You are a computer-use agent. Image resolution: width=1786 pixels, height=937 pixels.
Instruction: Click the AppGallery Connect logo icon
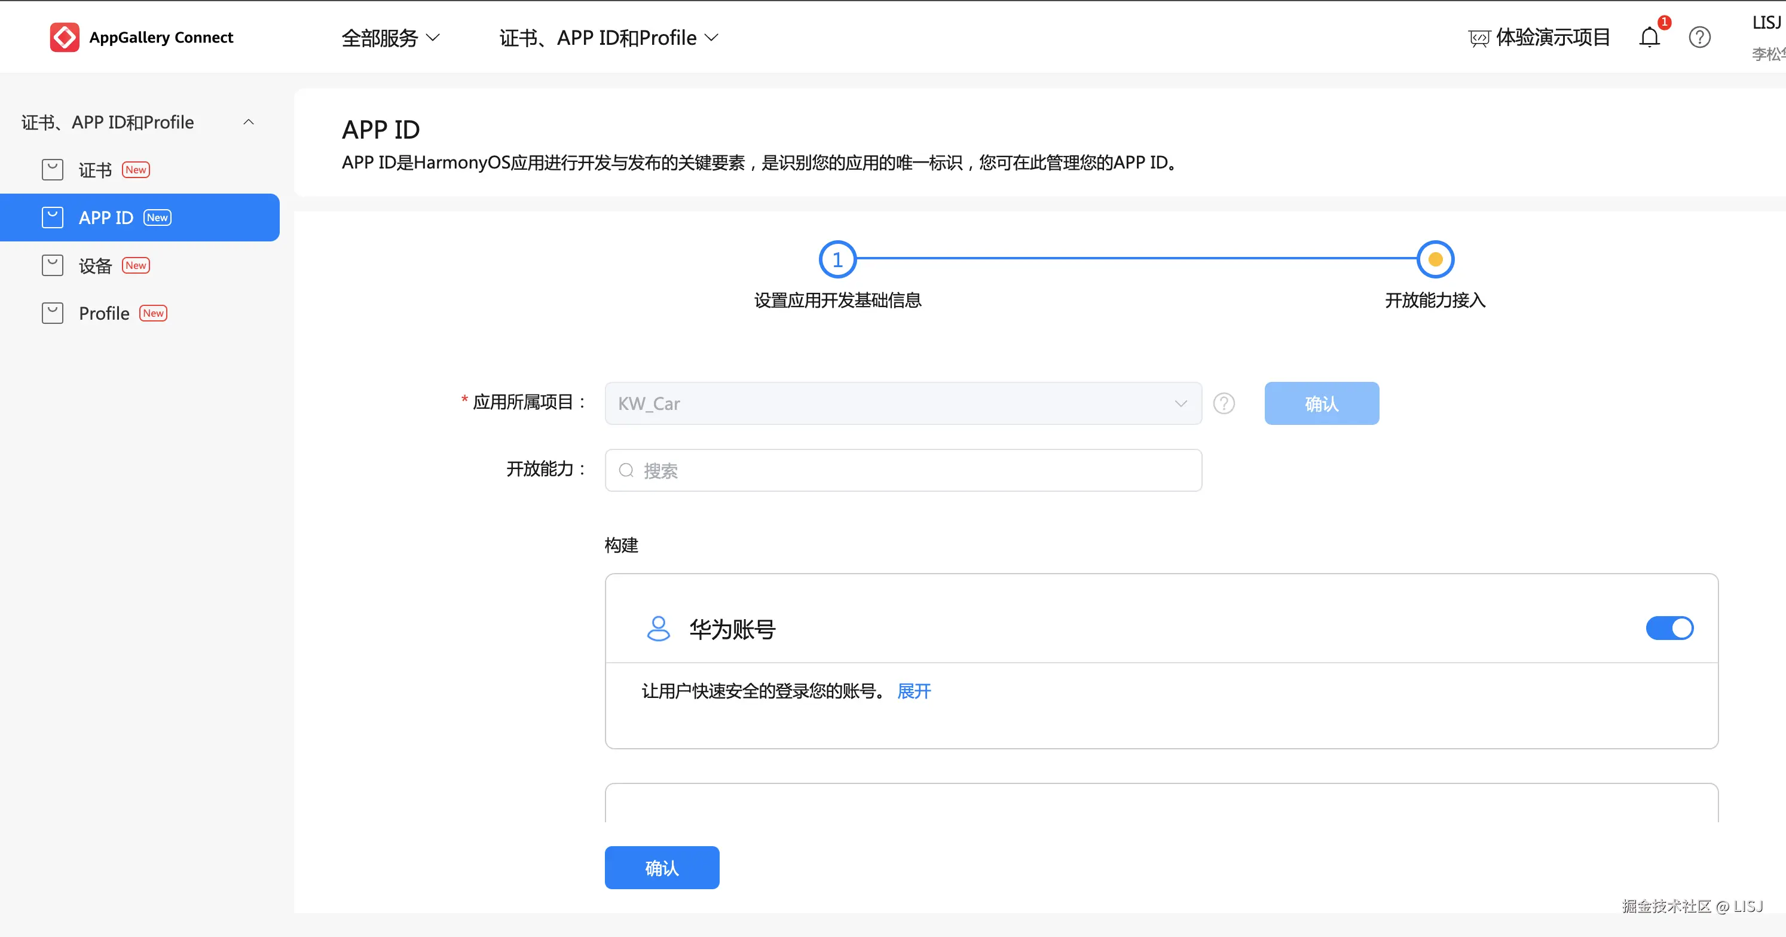point(65,38)
